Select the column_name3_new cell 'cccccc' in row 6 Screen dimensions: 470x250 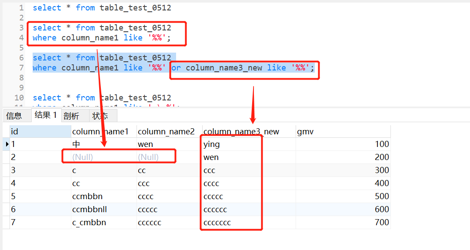pyautogui.click(x=249, y=209)
